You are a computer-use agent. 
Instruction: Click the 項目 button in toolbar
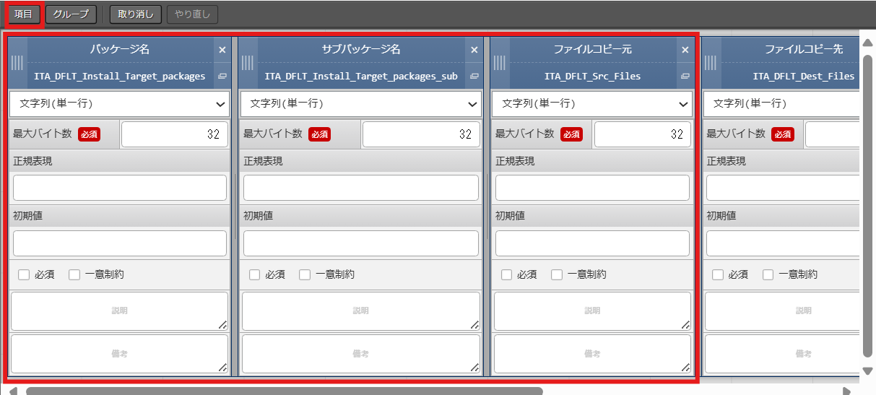pos(23,14)
